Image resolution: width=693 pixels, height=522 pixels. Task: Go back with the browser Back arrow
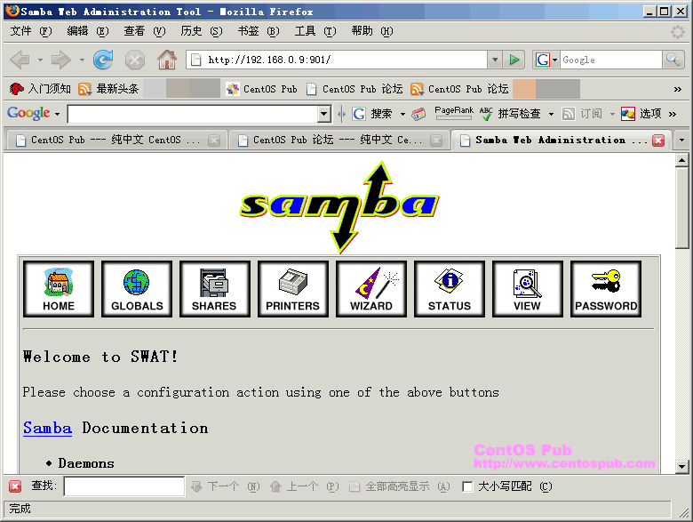[20, 60]
